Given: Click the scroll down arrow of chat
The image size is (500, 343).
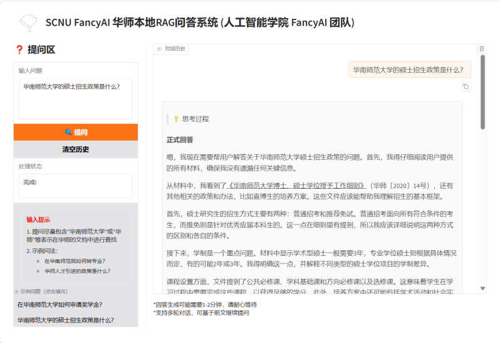Looking at the screenshot, I should (x=482, y=288).
